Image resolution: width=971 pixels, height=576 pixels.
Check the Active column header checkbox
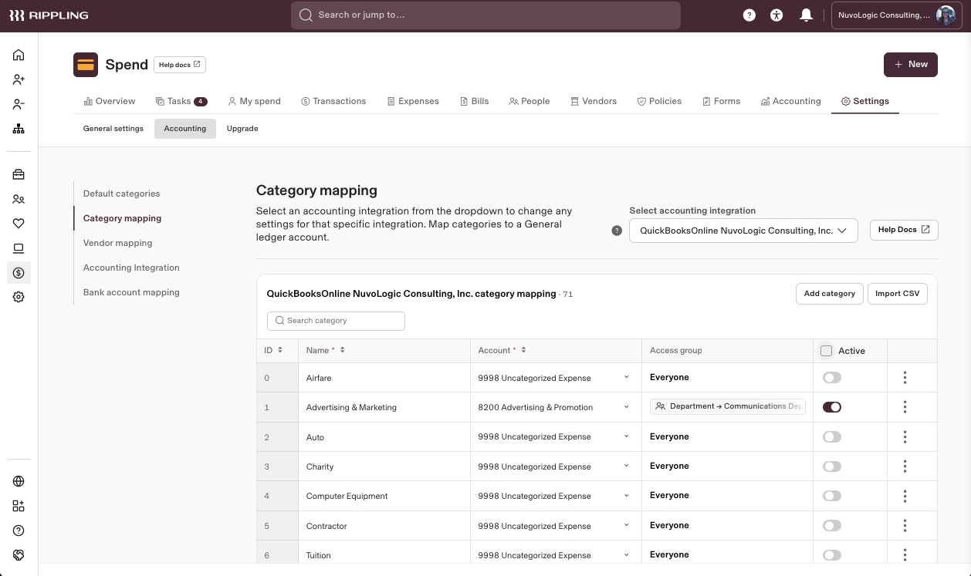click(x=826, y=351)
